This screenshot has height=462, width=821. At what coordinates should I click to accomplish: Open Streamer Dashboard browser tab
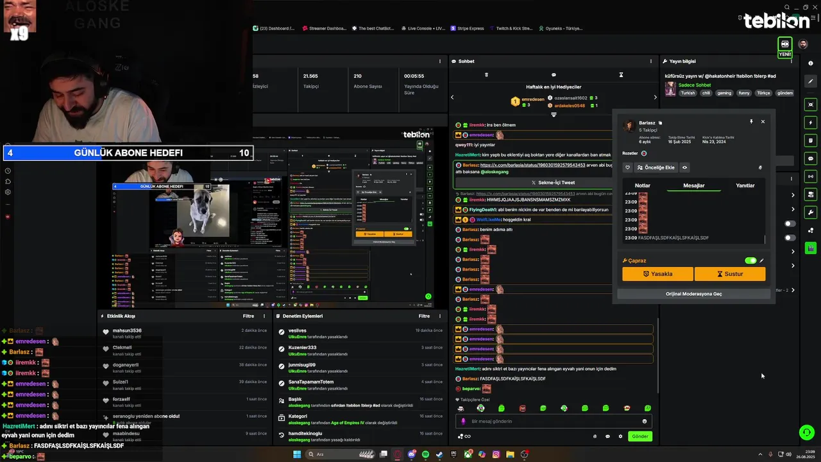click(x=324, y=28)
